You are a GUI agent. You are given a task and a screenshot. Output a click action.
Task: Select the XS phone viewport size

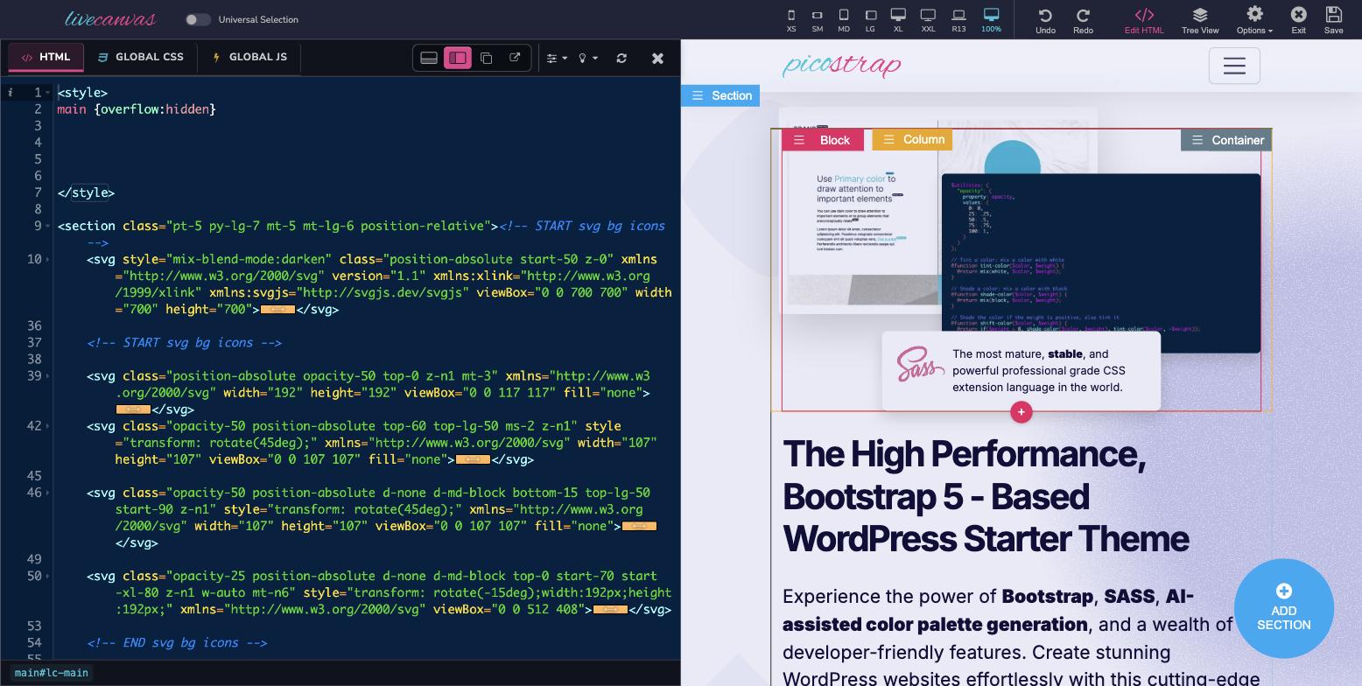click(791, 20)
